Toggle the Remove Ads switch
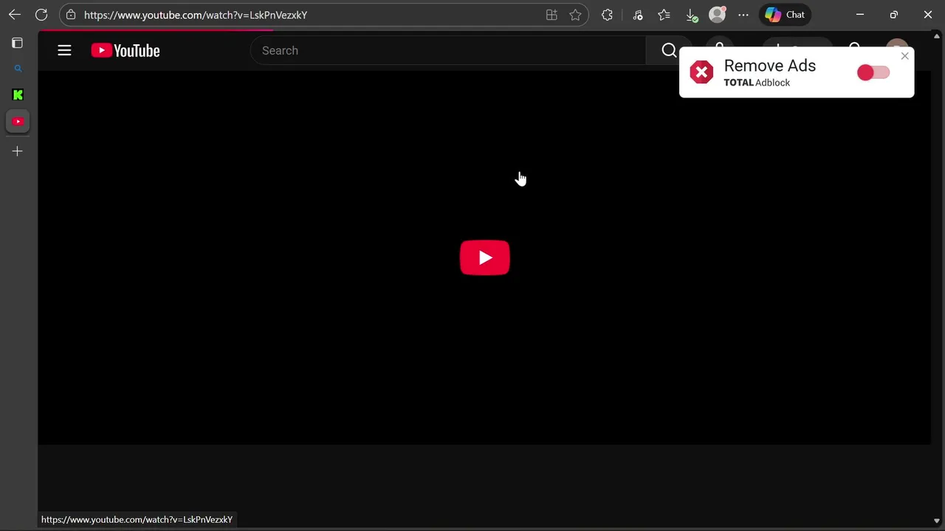This screenshot has height=531, width=945. click(873, 72)
